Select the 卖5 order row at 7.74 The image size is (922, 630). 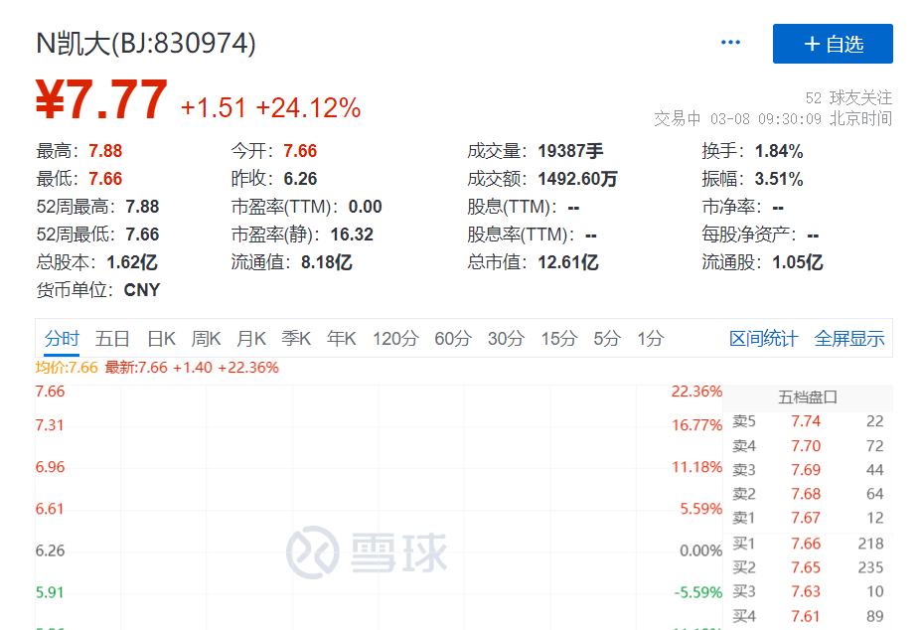point(808,421)
